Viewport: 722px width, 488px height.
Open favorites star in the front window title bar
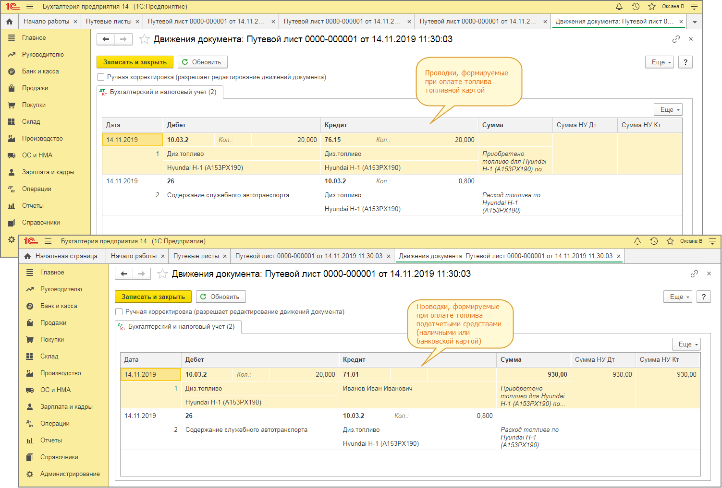(x=670, y=241)
